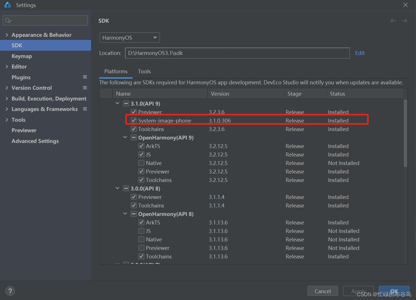Open the Keymap settings page
Image resolution: width=416 pixels, height=300 pixels.
[22, 56]
